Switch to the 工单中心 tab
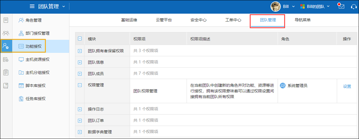The height and width of the screenshot is (139, 359). 233,20
